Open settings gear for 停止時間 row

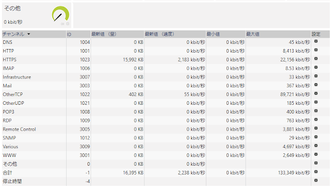click(316, 181)
